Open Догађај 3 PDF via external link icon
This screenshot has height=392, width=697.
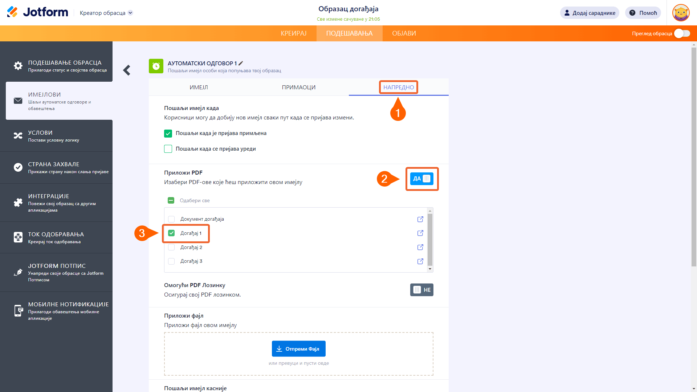[x=420, y=261]
